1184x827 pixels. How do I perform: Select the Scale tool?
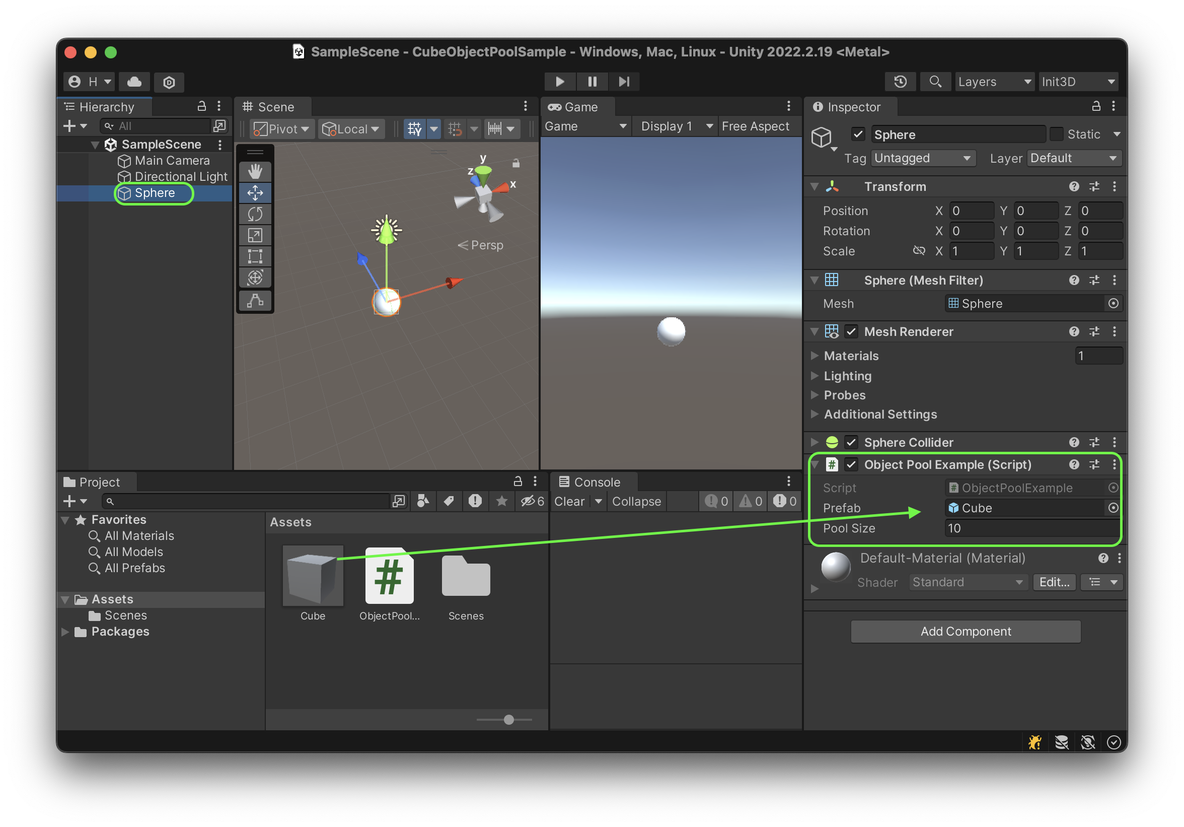tap(255, 235)
